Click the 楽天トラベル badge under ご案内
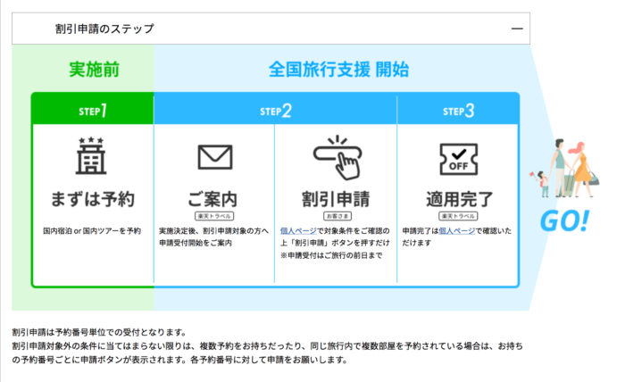625x382 pixels. coord(214,216)
